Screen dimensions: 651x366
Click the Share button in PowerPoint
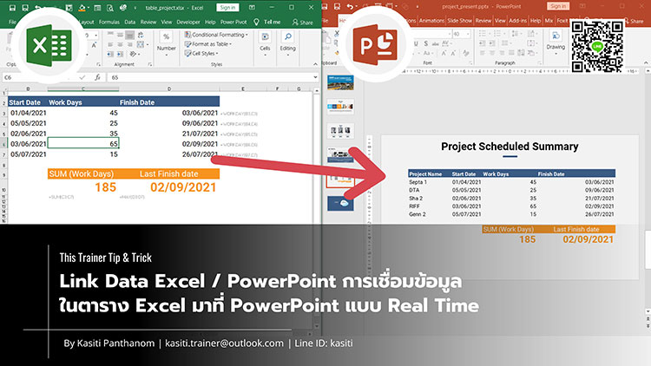(633, 21)
